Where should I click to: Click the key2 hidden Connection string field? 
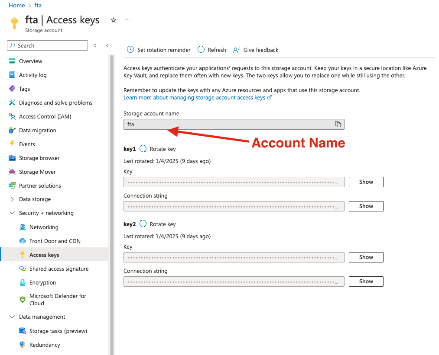(x=234, y=281)
